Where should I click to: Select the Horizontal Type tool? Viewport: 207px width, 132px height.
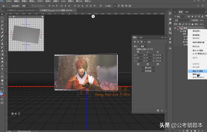[x=2, y=69]
